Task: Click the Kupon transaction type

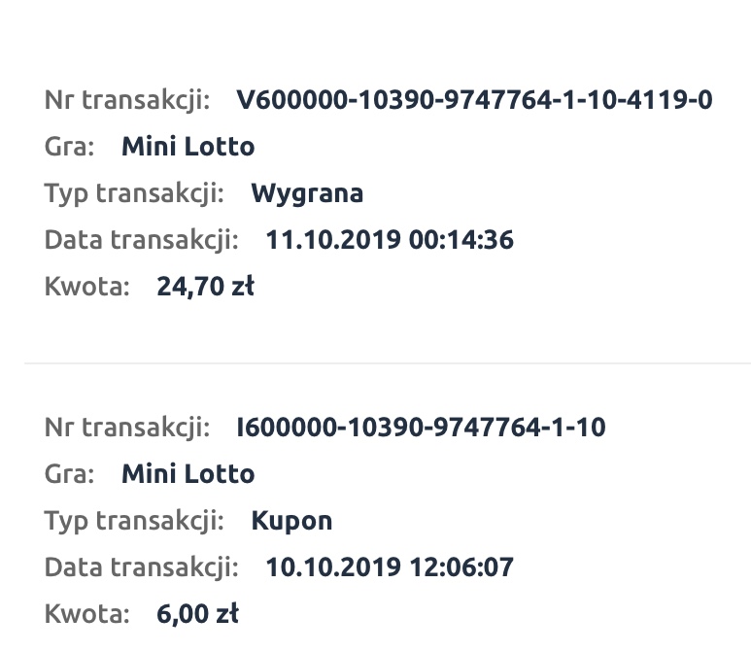Action: pos(291,520)
